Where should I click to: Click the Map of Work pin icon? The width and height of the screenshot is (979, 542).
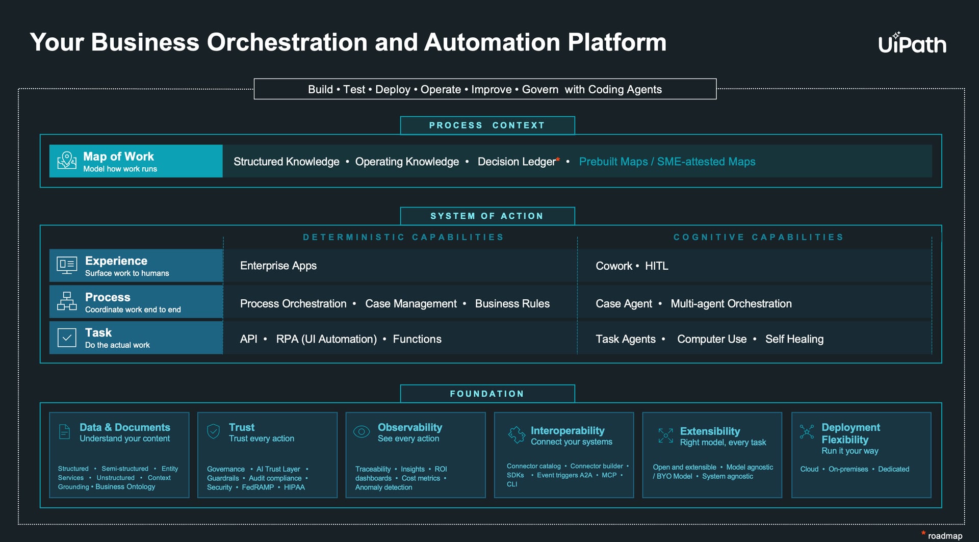tap(67, 160)
